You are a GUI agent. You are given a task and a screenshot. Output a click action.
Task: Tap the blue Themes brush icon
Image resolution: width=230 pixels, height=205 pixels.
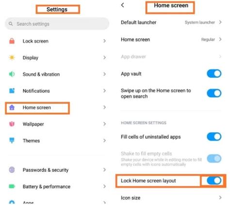click(12, 141)
